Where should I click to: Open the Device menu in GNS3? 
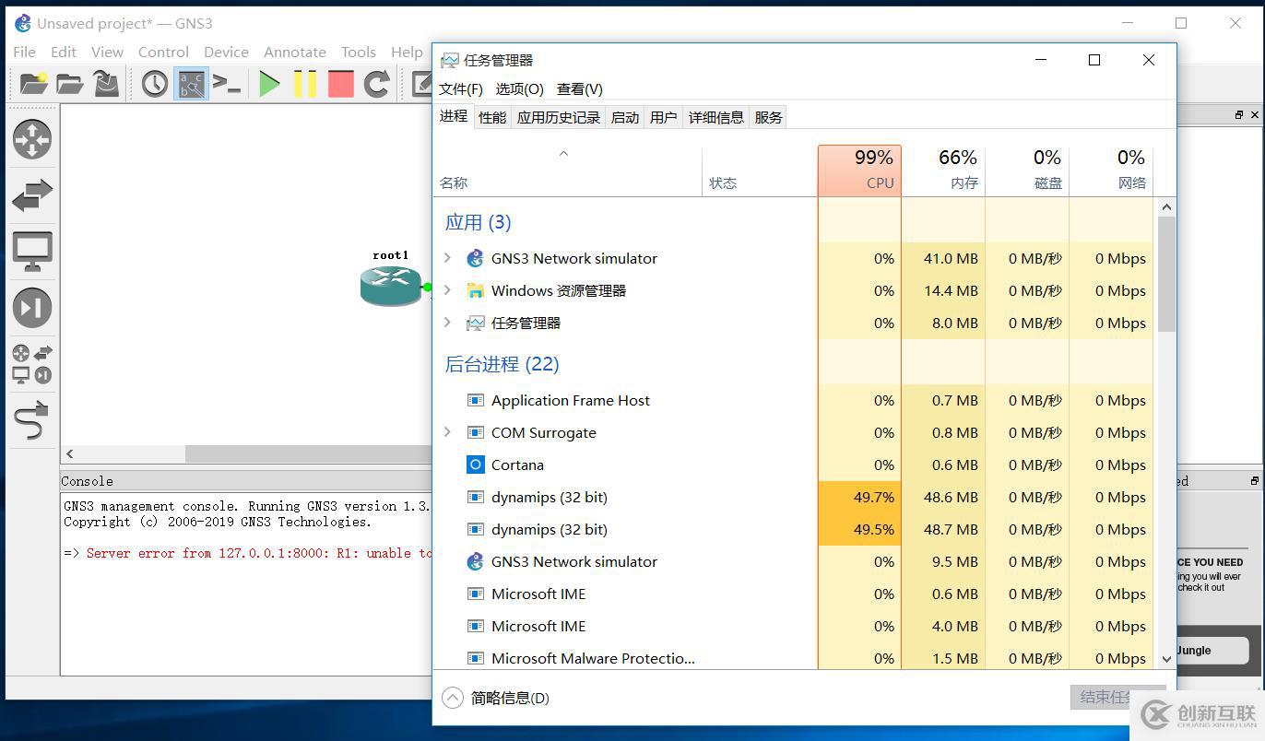[226, 52]
